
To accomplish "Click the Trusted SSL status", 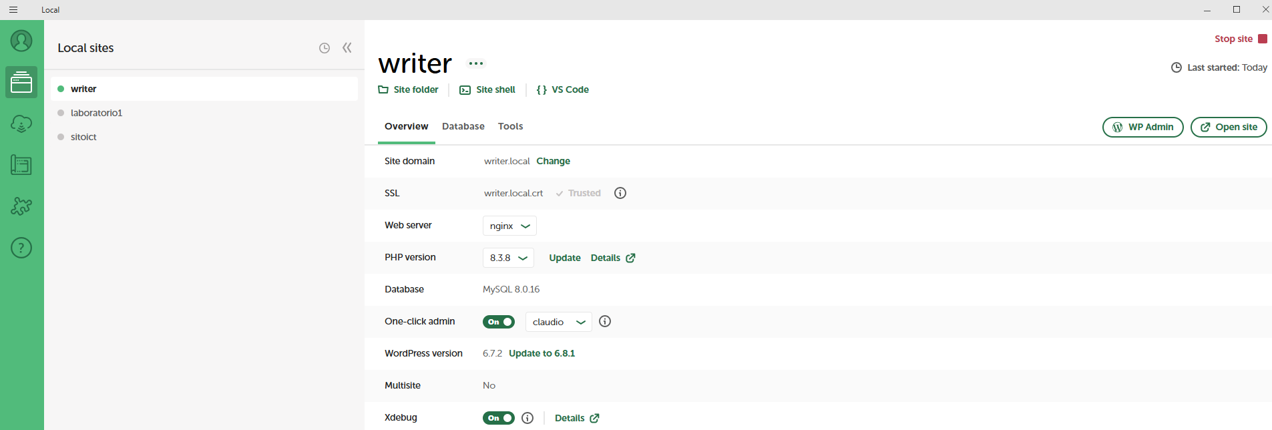I will pyautogui.click(x=578, y=193).
